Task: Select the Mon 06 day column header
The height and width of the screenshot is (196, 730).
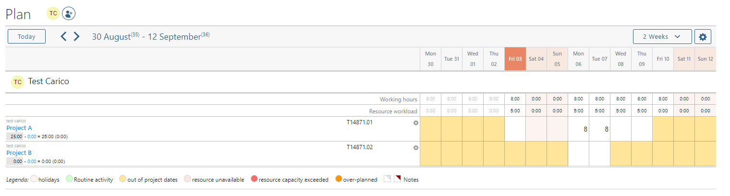Action: (578, 59)
